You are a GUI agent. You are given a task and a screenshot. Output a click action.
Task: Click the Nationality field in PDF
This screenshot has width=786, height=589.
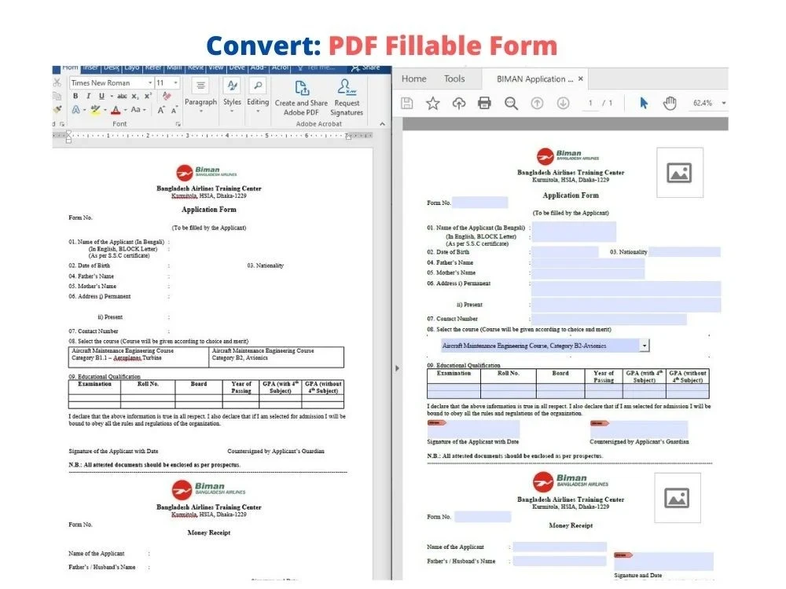(x=685, y=252)
